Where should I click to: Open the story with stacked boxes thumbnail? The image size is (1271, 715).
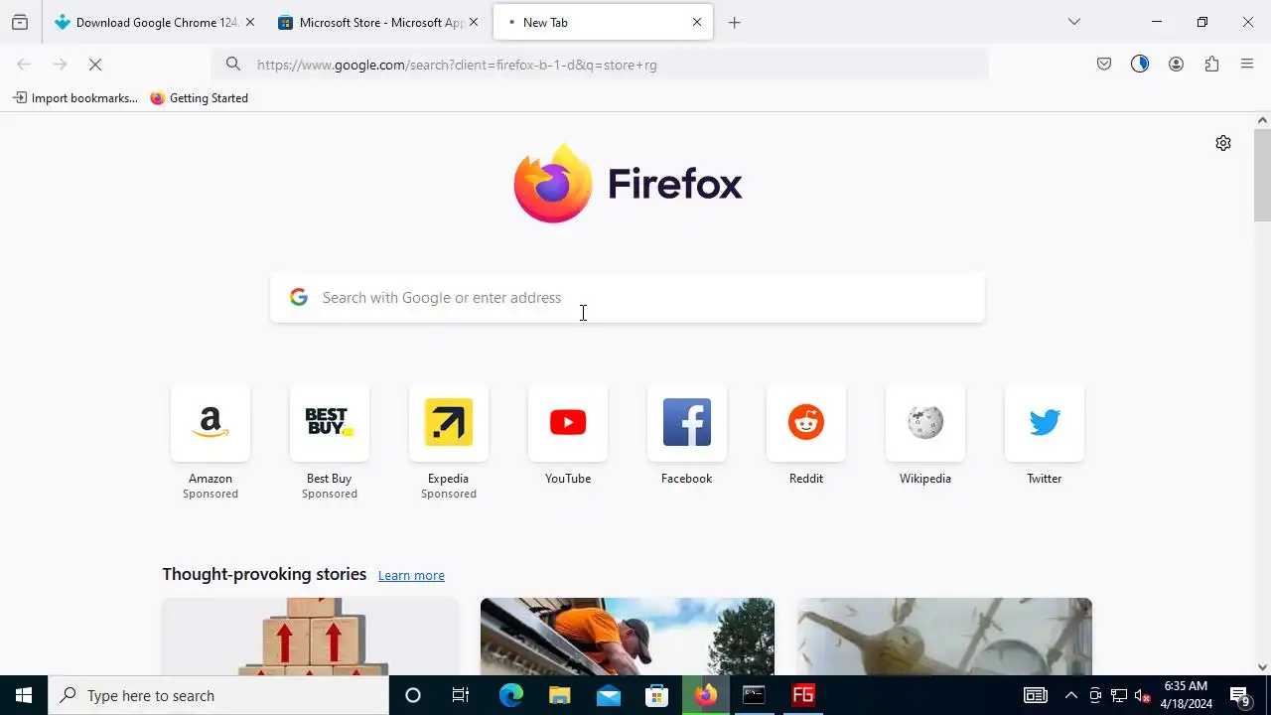tap(310, 637)
